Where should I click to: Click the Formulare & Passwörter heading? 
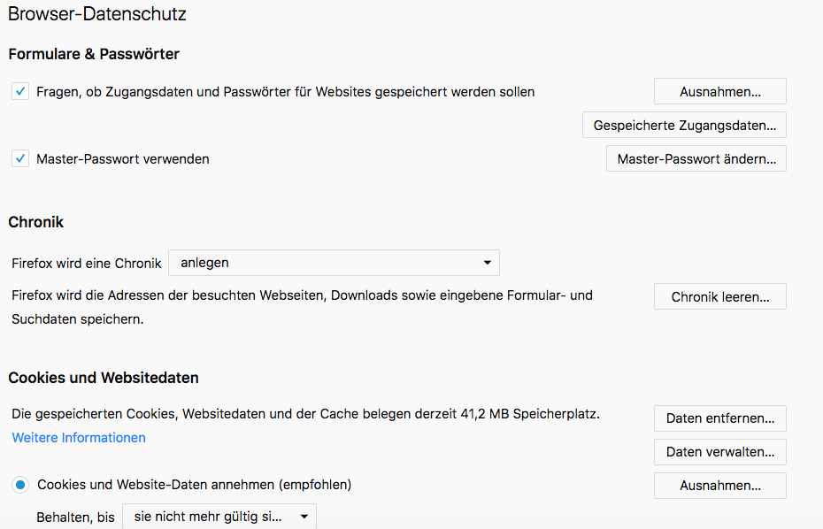(94, 54)
